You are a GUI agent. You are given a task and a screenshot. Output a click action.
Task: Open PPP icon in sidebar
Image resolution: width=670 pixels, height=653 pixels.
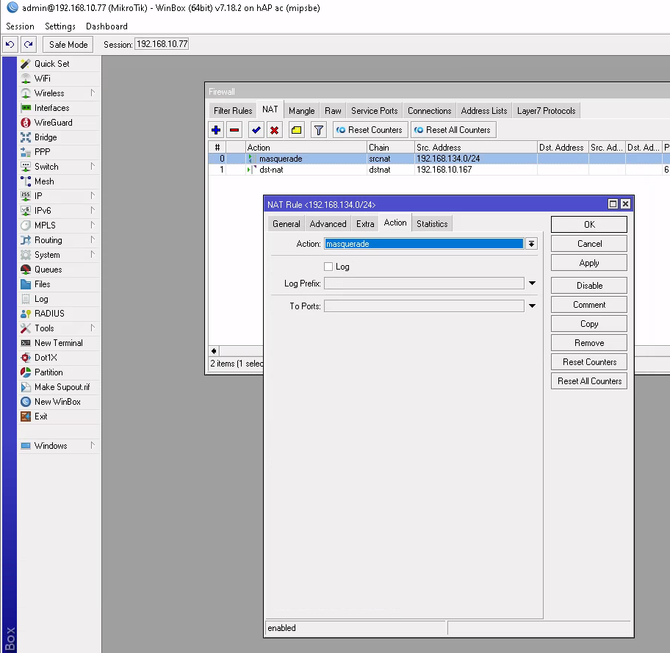[x=26, y=152]
